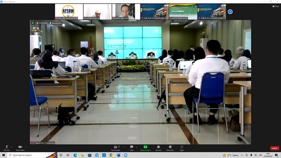Click the green encryption shield icon
Viewport: 281px width, 158px height.
(x=33, y=23)
